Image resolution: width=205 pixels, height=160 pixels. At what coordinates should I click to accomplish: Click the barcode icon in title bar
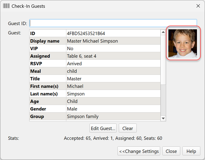[x=6, y=6]
